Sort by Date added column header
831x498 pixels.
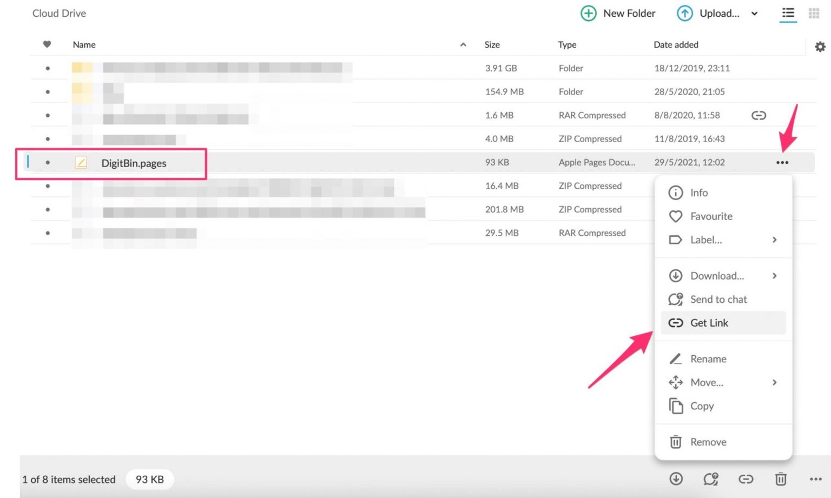(676, 45)
